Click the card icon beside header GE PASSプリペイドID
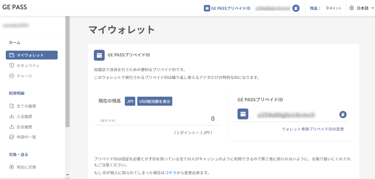 point(207,9)
